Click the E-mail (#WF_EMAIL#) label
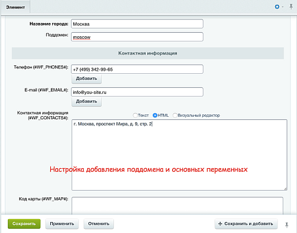 (x=46, y=90)
